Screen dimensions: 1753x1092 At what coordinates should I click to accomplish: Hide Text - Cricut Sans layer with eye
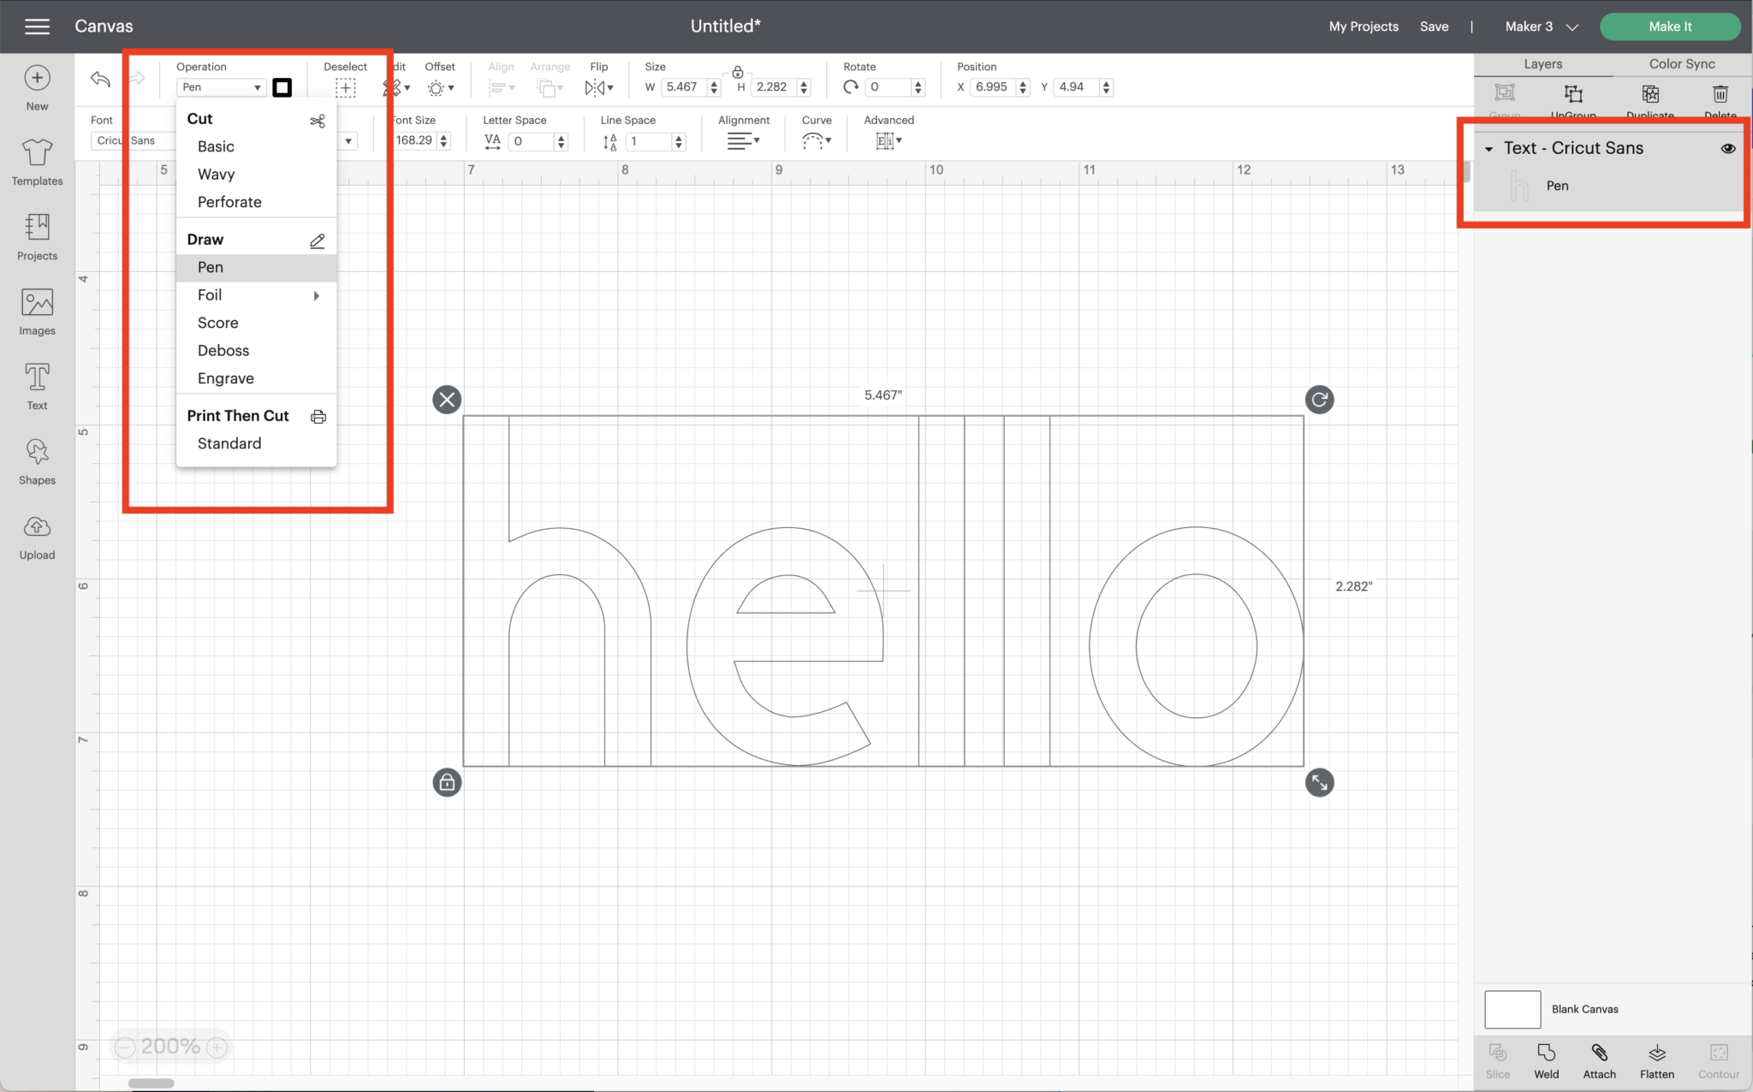coord(1727,148)
